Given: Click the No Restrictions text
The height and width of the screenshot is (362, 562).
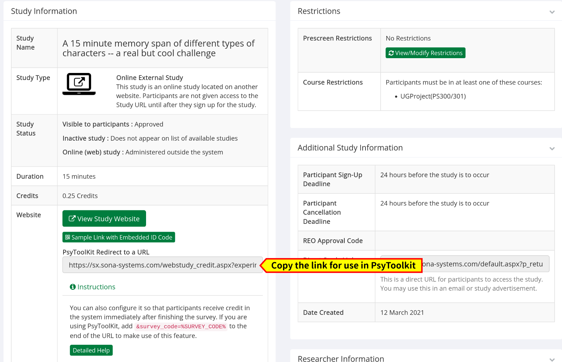Looking at the screenshot, I should tap(408, 38).
